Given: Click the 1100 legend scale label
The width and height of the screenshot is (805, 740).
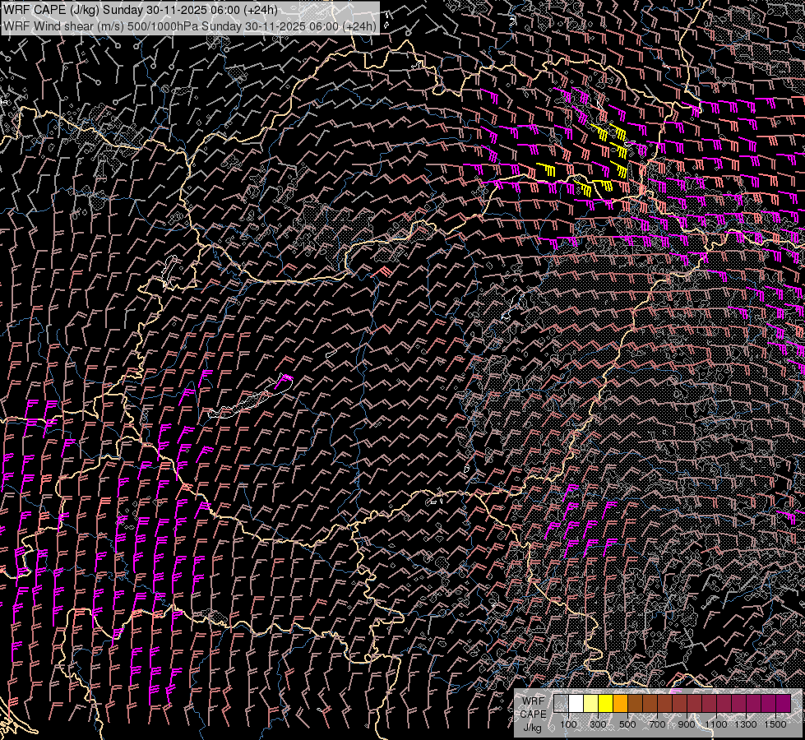Looking at the screenshot, I should pyautogui.click(x=716, y=724).
